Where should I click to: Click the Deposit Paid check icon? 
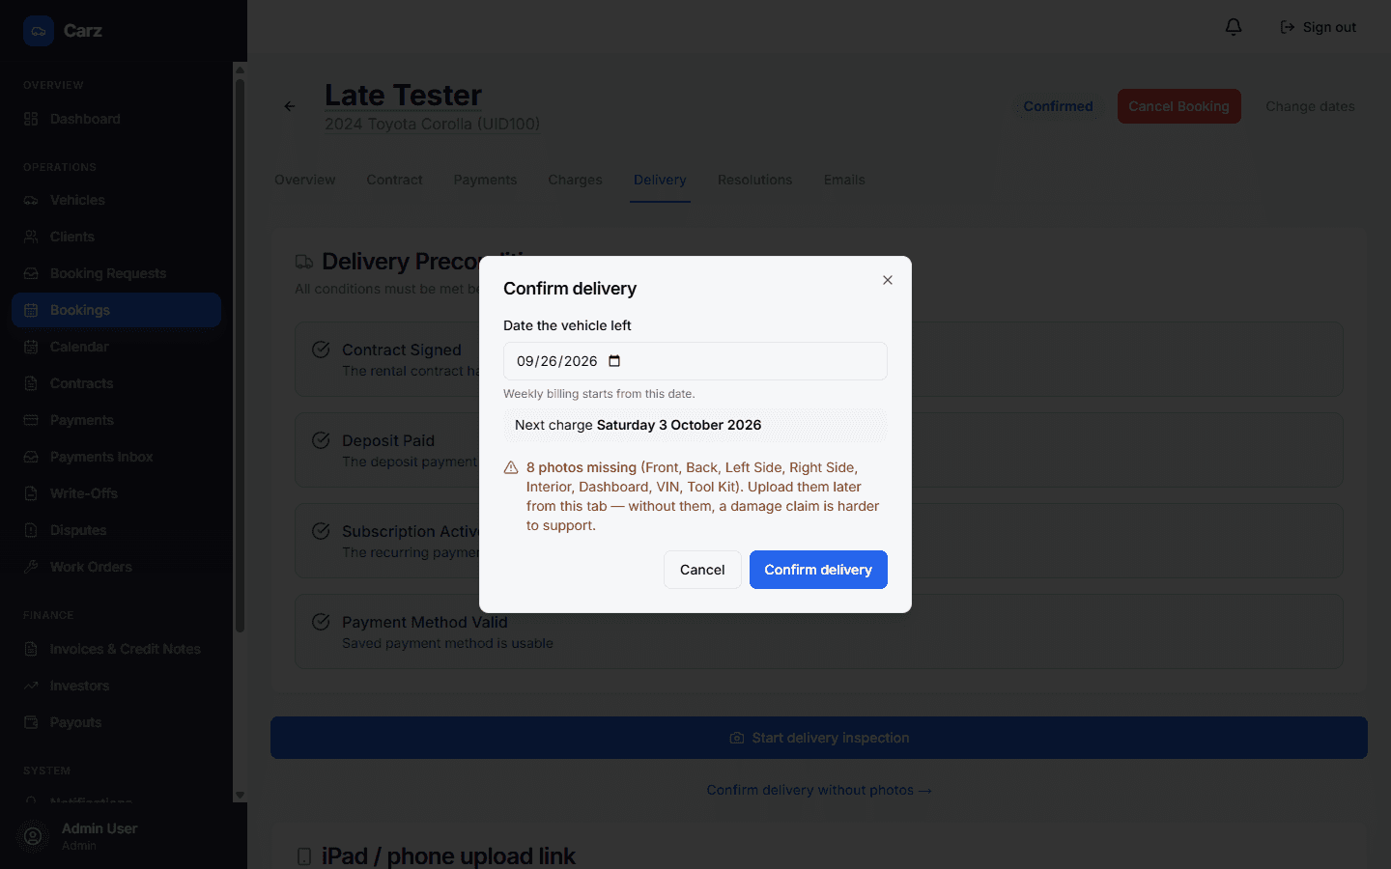321,440
